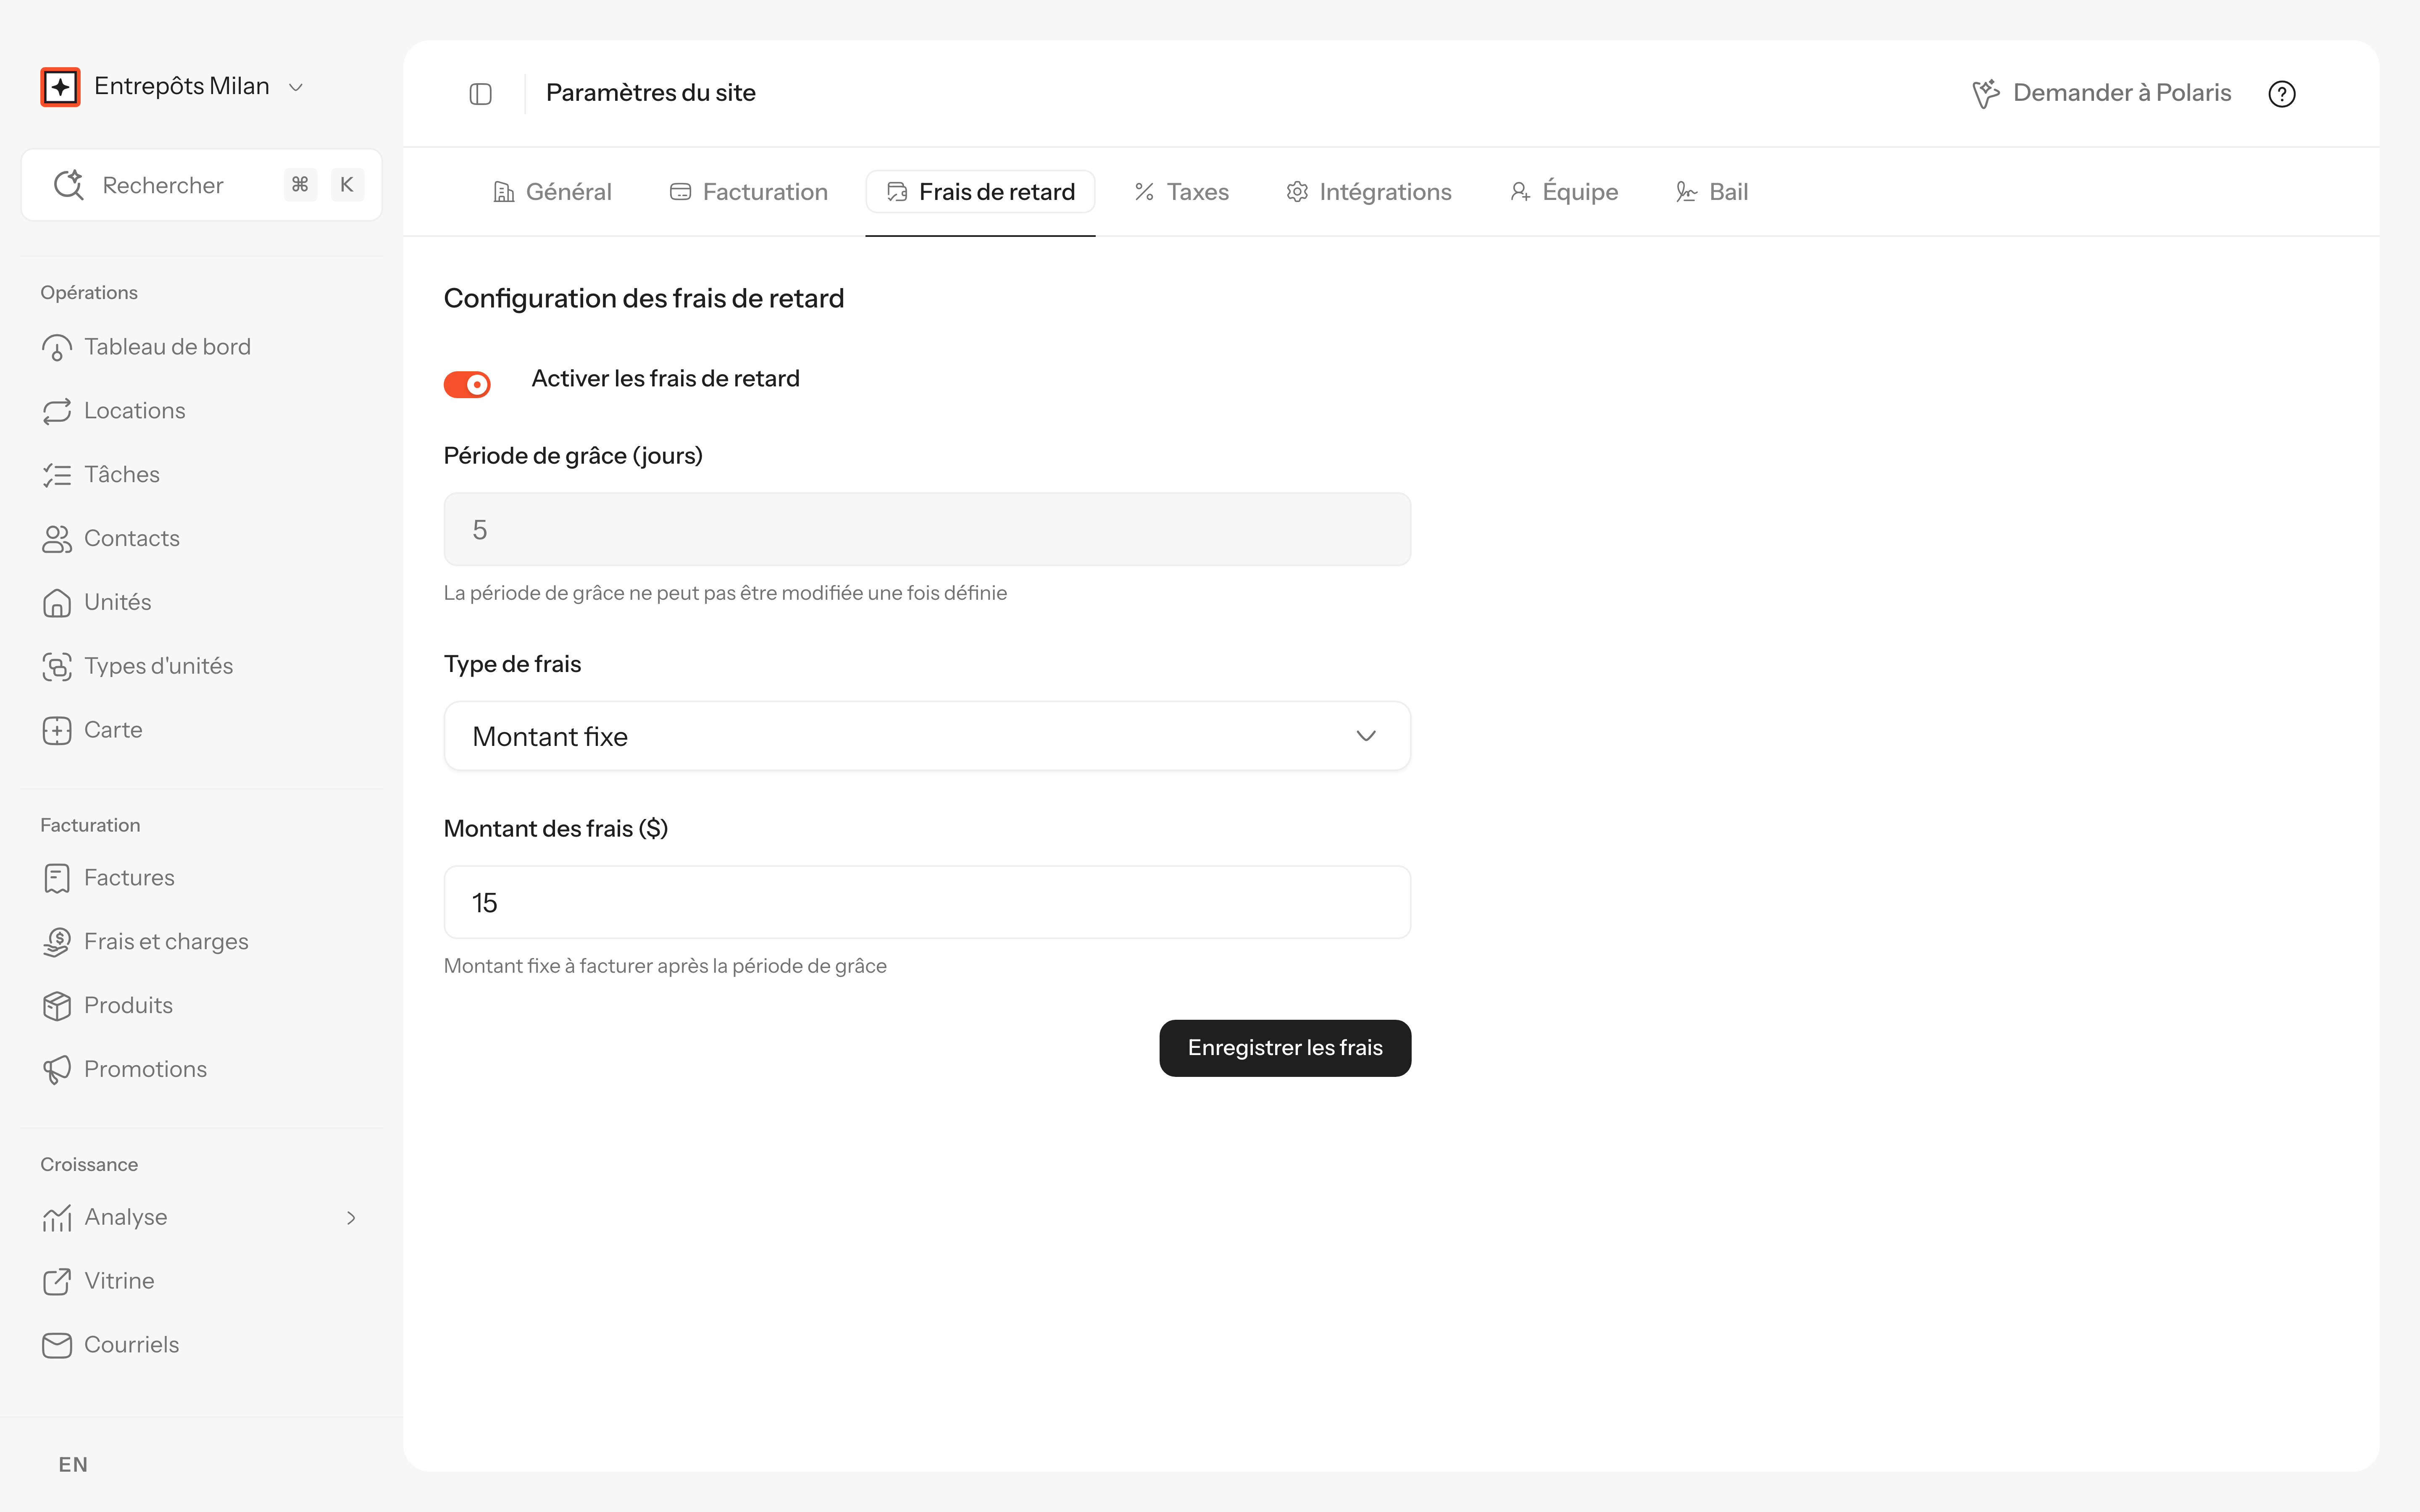Image resolution: width=2420 pixels, height=1512 pixels.
Task: Toggle Activer les frais de retard switch
Action: click(x=467, y=385)
